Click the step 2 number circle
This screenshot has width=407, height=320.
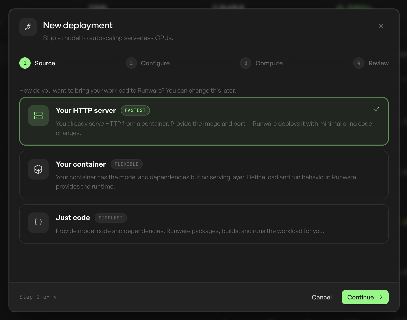131,63
